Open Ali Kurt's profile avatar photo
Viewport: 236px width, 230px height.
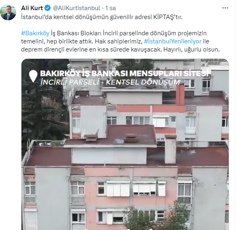click(x=8, y=12)
